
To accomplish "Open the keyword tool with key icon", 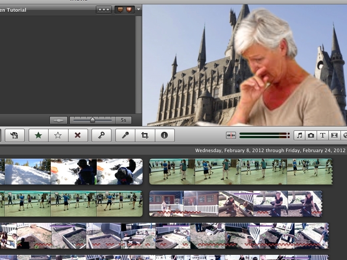I will pos(101,135).
